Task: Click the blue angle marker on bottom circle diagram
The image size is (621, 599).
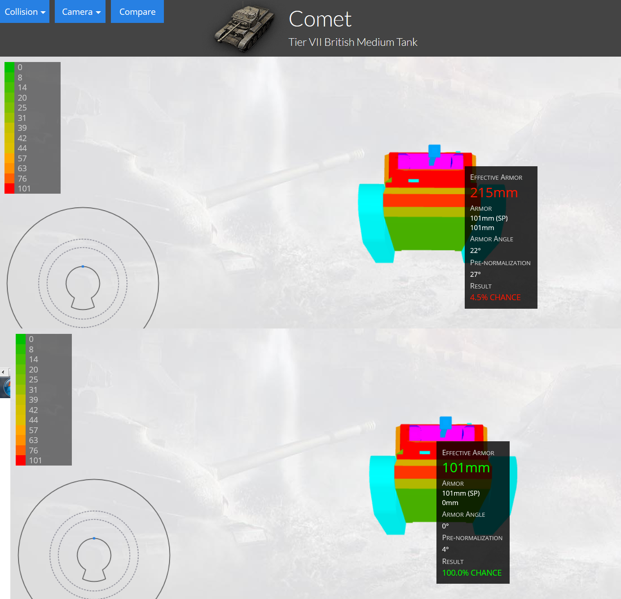Action: [94, 538]
